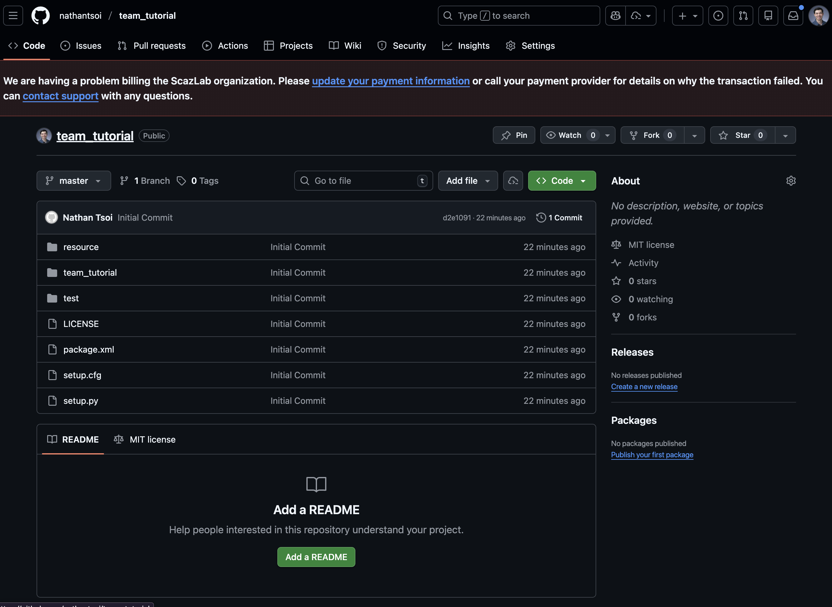Open global pull requests icon in header
832x607 pixels.
click(743, 16)
